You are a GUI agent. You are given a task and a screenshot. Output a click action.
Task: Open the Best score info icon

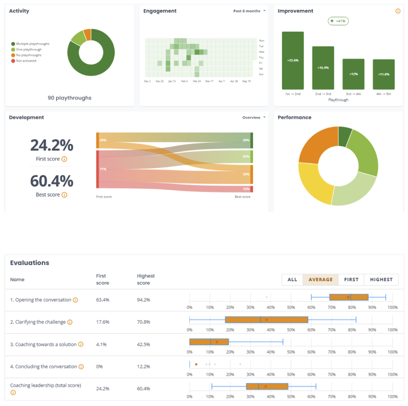[64, 195]
